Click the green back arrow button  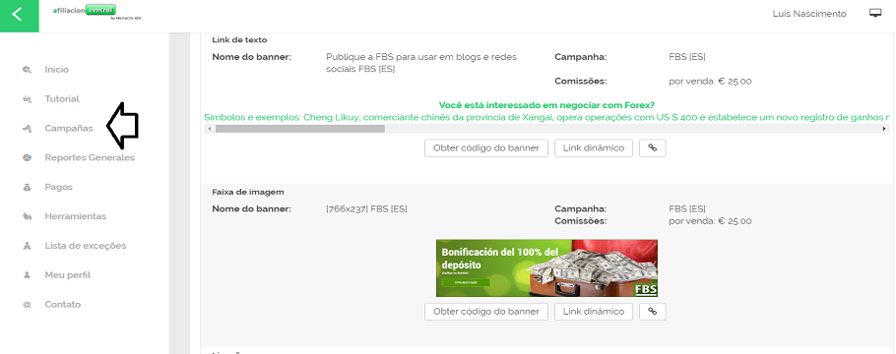(20, 16)
